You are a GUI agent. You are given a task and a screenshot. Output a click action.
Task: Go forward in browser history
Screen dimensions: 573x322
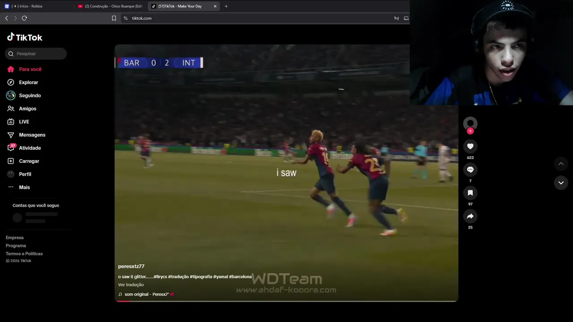(x=15, y=18)
